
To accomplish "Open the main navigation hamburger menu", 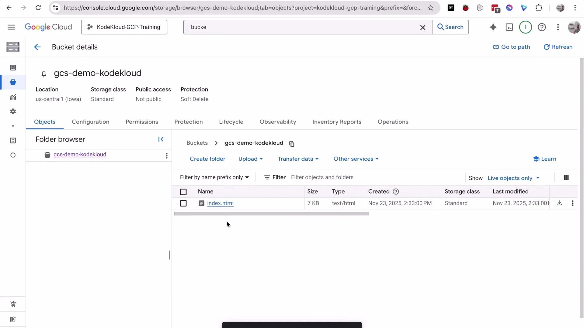I will (11, 27).
